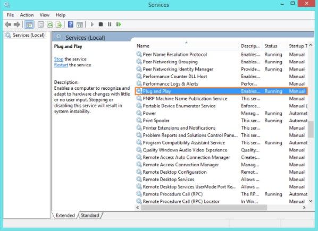The height and width of the screenshot is (231, 318).
Task: Click the Back arrow toolbar icon
Action: (x=8, y=24)
